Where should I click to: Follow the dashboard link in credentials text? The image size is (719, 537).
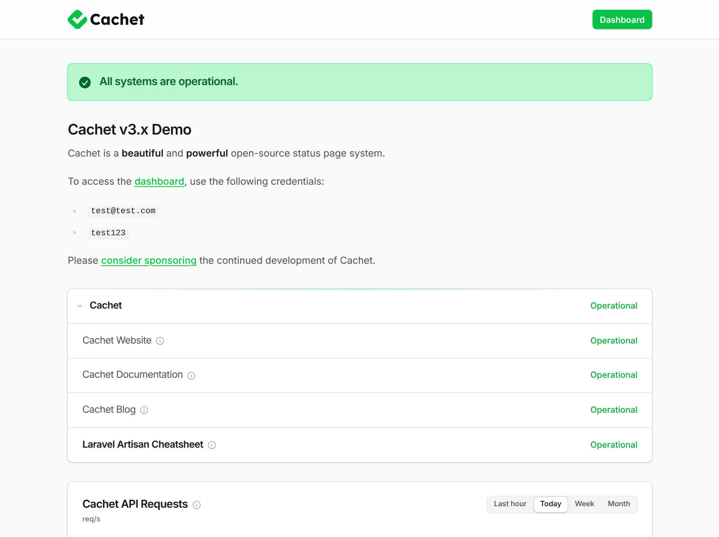click(159, 181)
